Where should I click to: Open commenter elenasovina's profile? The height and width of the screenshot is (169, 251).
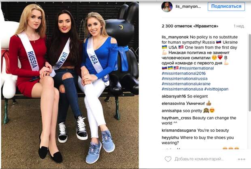(173, 104)
